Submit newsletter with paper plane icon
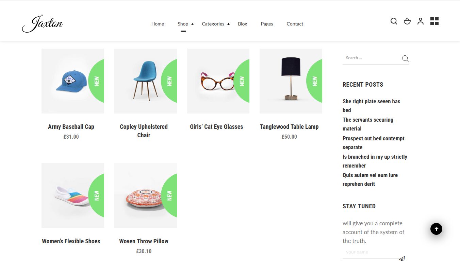 coord(402,259)
